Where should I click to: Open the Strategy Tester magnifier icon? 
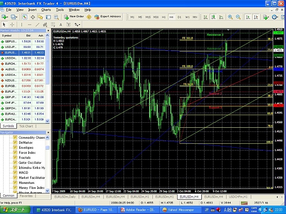pyautogui.click(x=56, y=17)
